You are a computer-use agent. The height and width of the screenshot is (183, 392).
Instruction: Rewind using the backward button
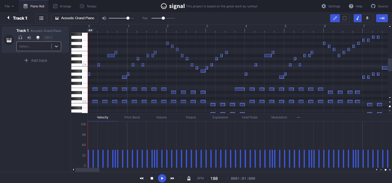coord(141,178)
